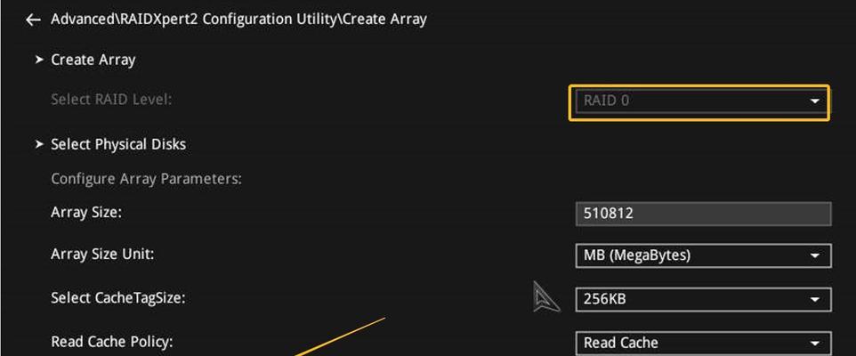Open the 256KB cache tag size selector
Image resolution: width=856 pixels, height=356 pixels.
coord(703,299)
